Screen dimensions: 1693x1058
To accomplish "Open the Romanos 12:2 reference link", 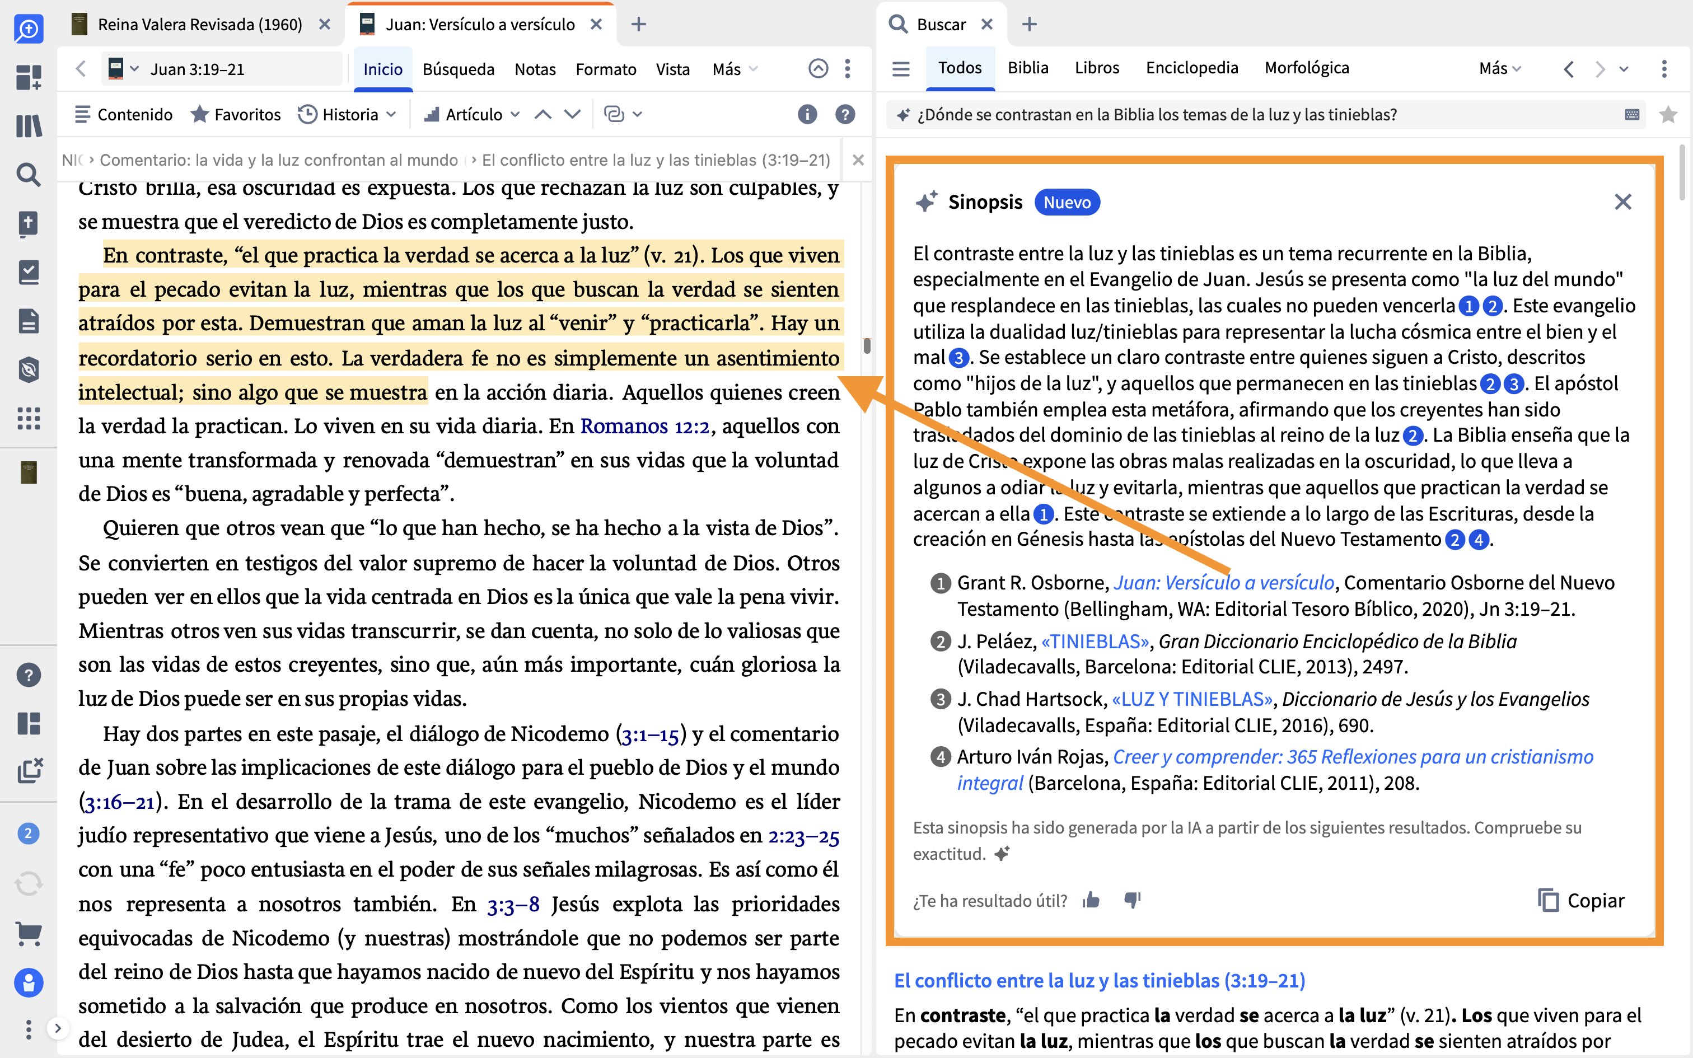I will coord(645,425).
